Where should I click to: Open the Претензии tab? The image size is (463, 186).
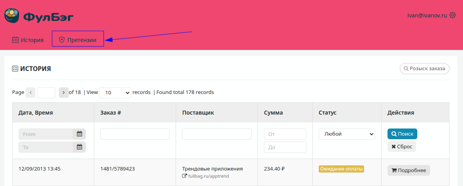pyautogui.click(x=78, y=40)
